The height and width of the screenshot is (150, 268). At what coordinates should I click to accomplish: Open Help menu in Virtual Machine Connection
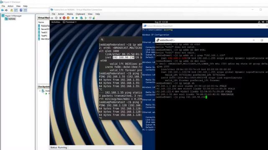coord(98,14)
